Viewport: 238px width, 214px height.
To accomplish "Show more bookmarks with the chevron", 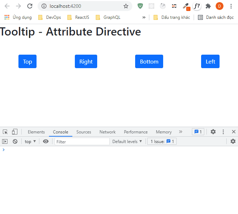I will click(x=144, y=17).
